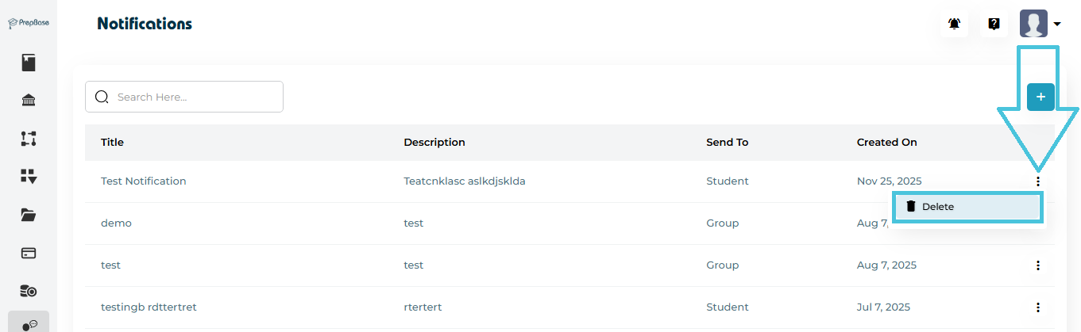The image size is (1081, 332).
Task: Open three-dot menu for the second 'test' row
Action: click(1037, 265)
